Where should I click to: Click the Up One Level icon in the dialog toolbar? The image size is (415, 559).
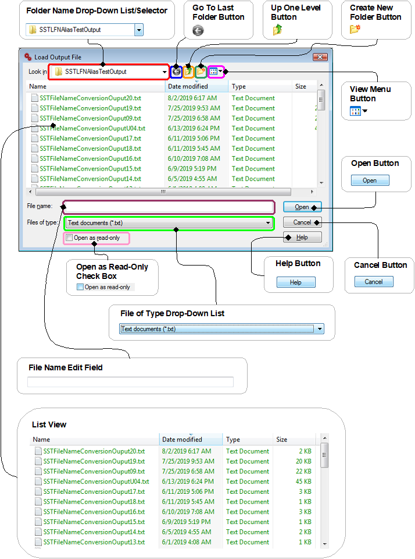pos(189,72)
